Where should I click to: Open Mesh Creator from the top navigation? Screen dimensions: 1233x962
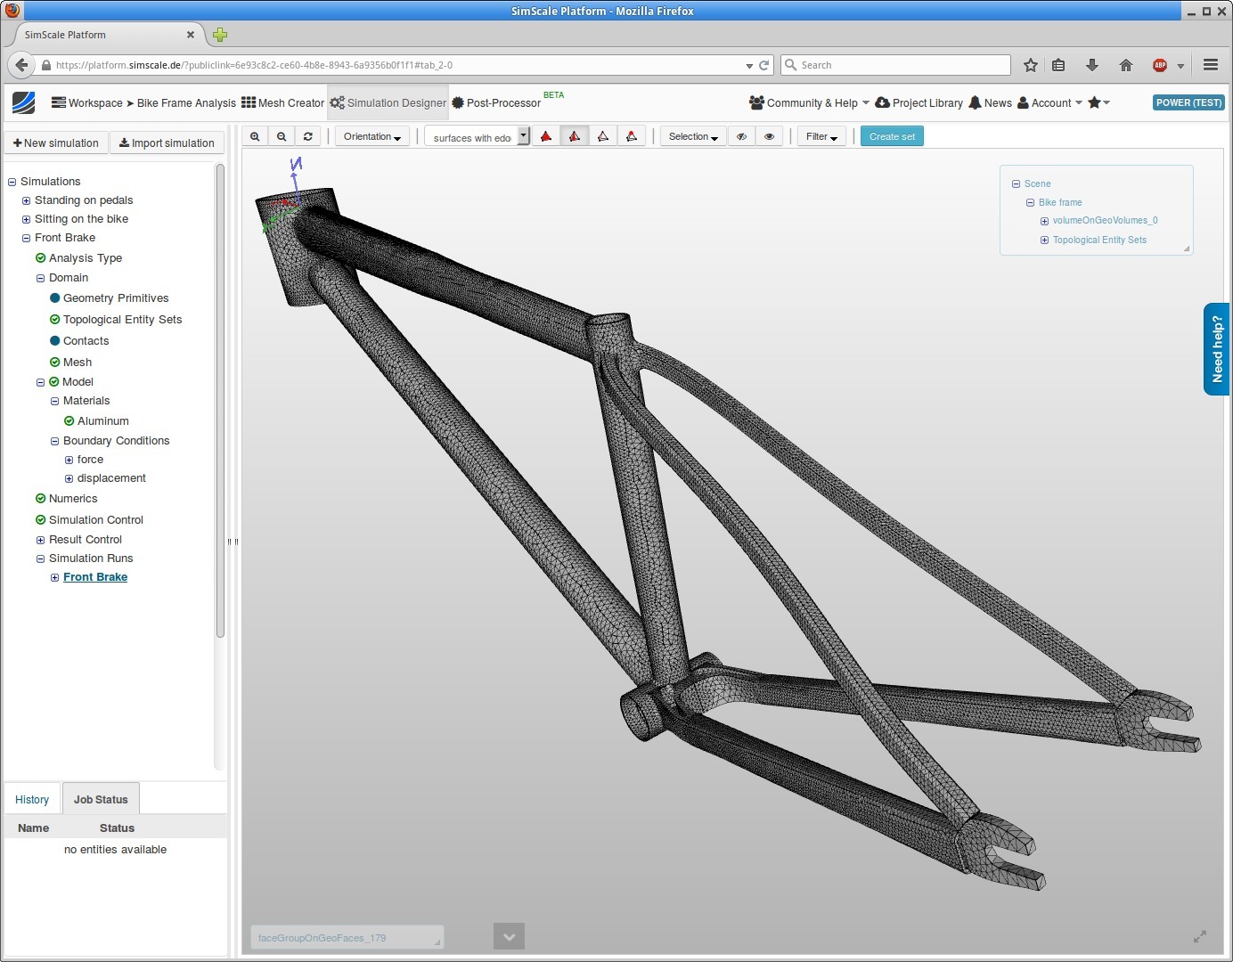(282, 103)
